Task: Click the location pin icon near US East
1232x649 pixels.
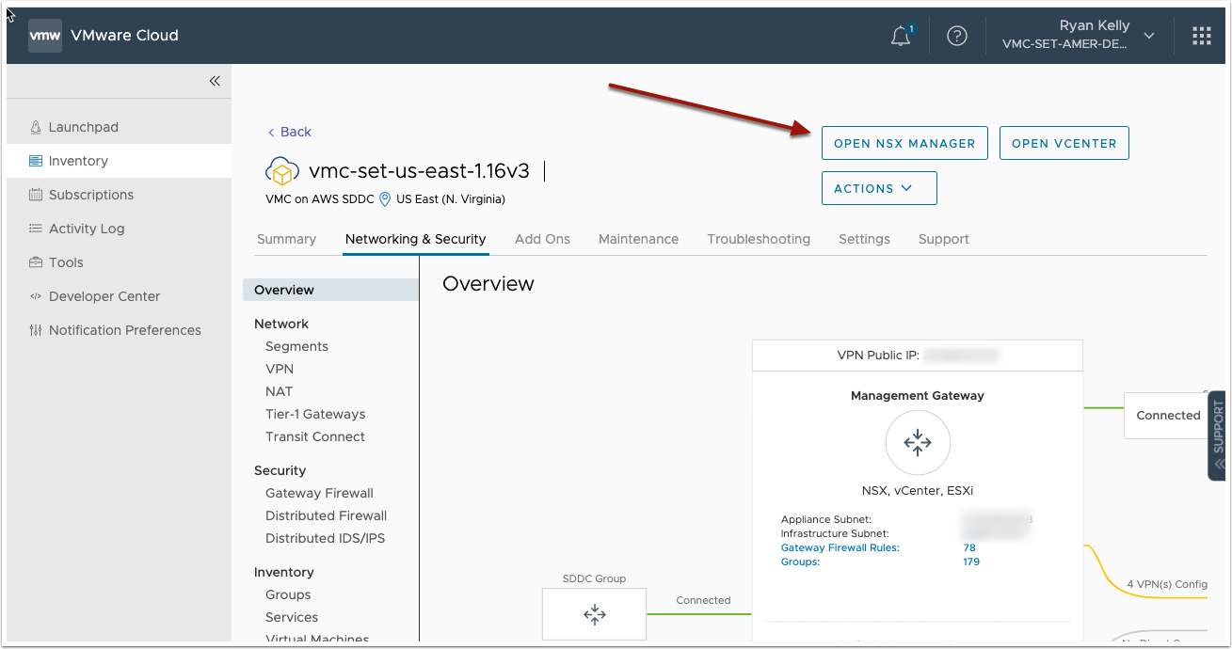Action: (x=384, y=199)
